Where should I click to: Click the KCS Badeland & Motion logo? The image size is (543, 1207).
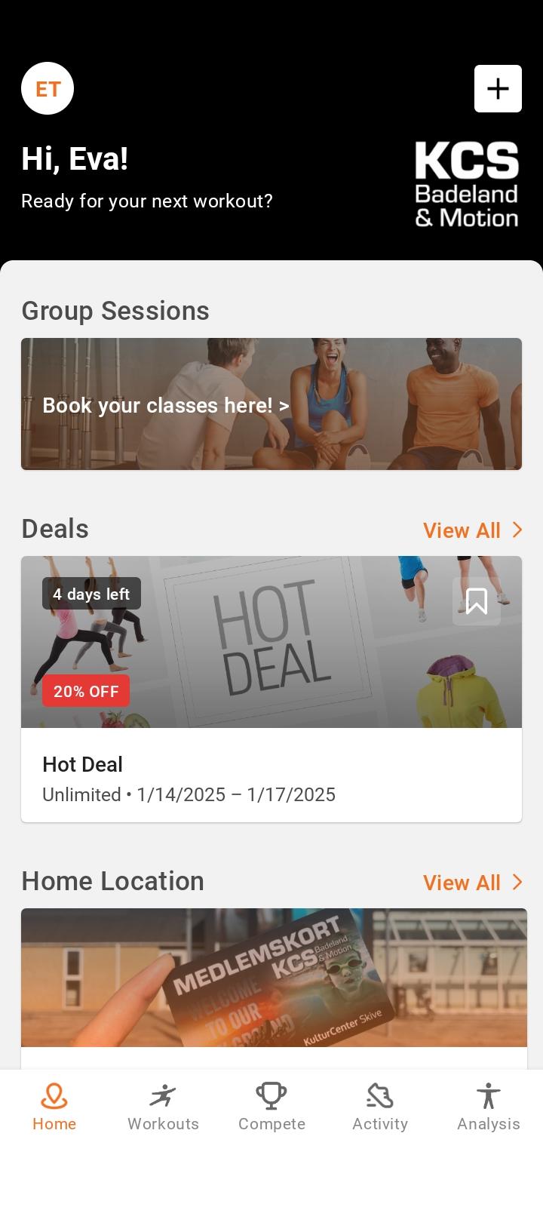(467, 184)
